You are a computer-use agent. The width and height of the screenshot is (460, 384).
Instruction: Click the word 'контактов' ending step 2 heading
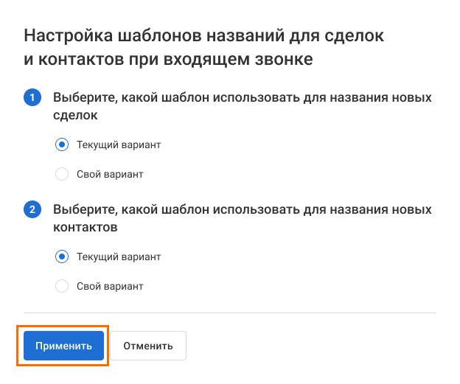click(x=86, y=228)
